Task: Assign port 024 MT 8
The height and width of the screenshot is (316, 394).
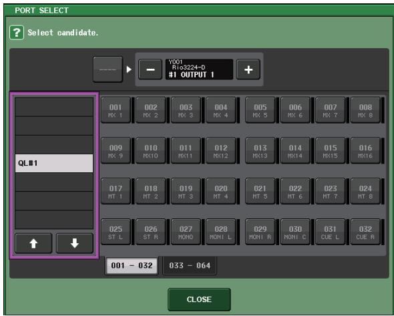Action: (x=365, y=191)
